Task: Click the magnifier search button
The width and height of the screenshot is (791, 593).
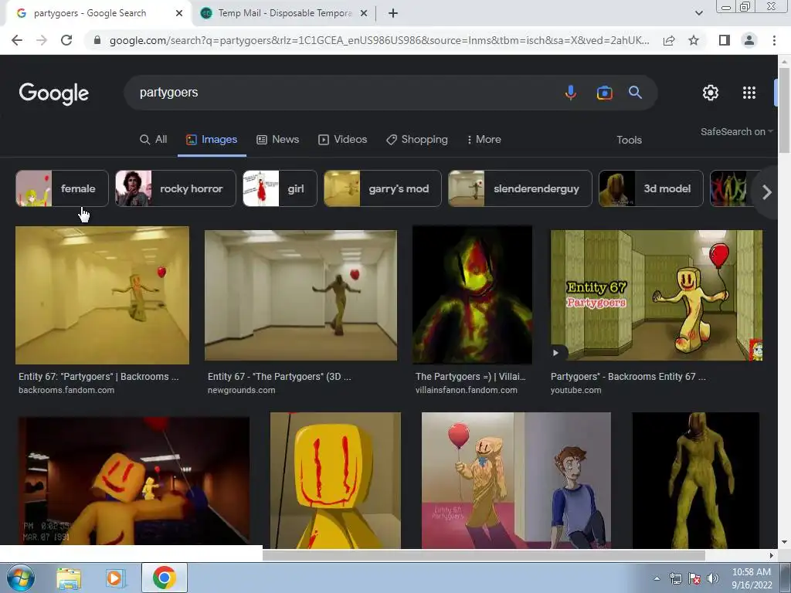Action: tap(635, 93)
